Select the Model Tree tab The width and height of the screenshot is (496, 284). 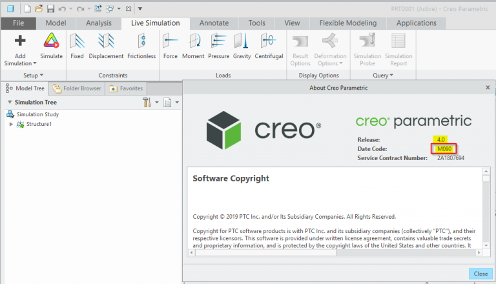pyautogui.click(x=25, y=88)
